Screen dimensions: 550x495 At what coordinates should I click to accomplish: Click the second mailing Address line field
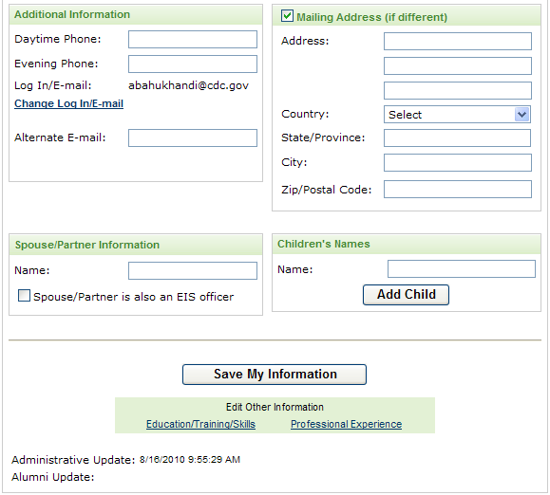458,65
